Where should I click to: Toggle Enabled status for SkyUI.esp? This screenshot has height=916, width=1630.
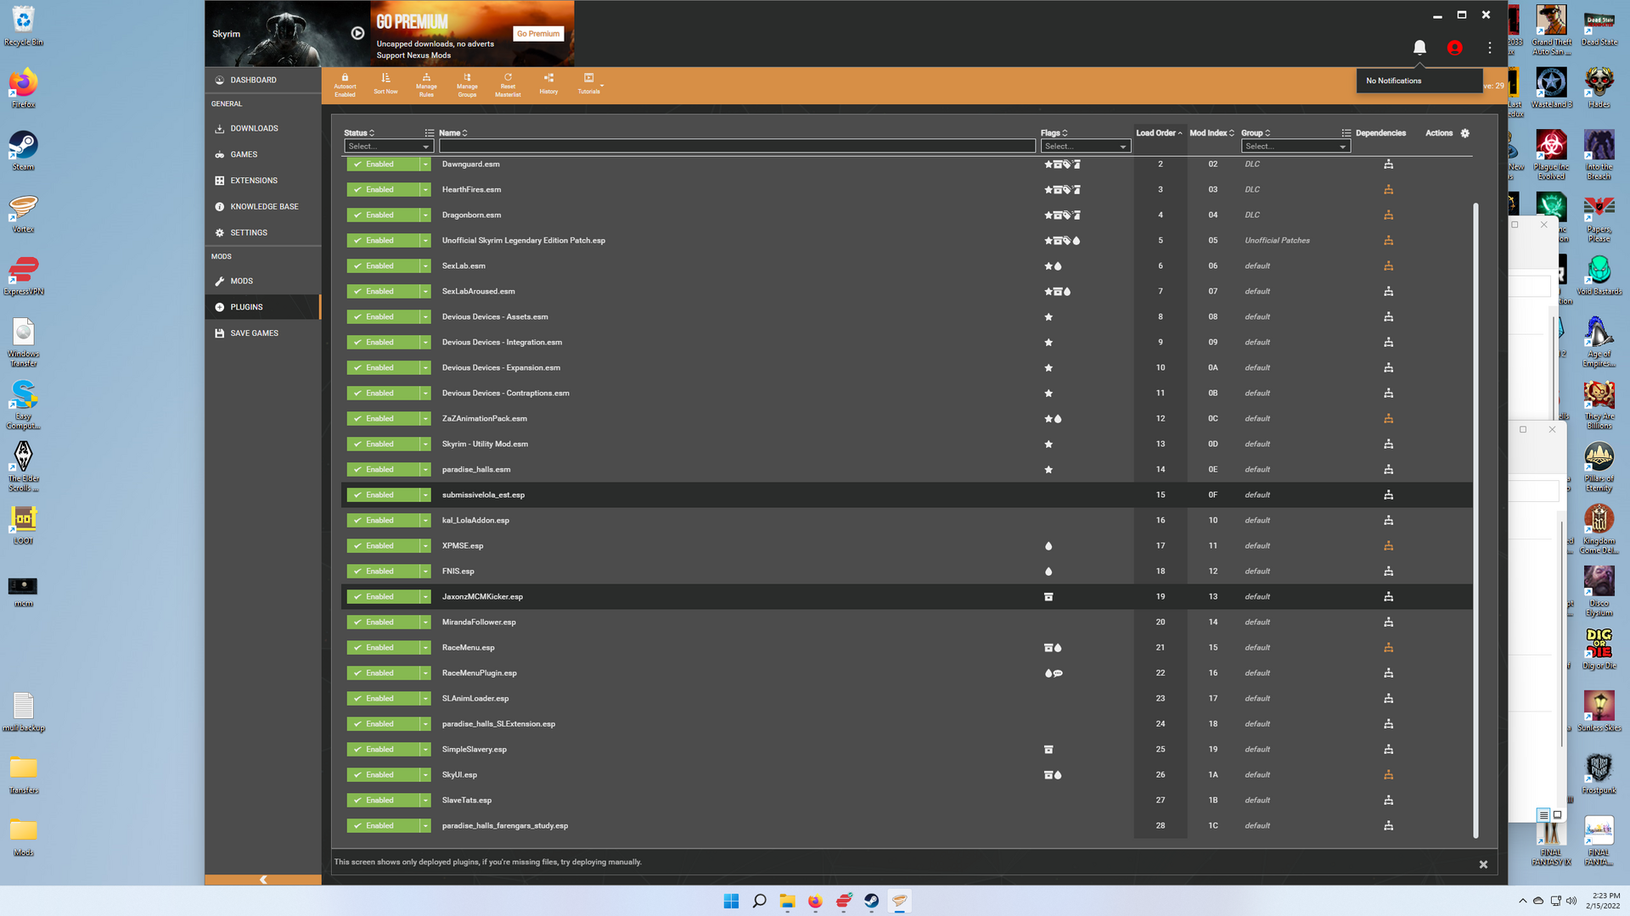pos(384,774)
